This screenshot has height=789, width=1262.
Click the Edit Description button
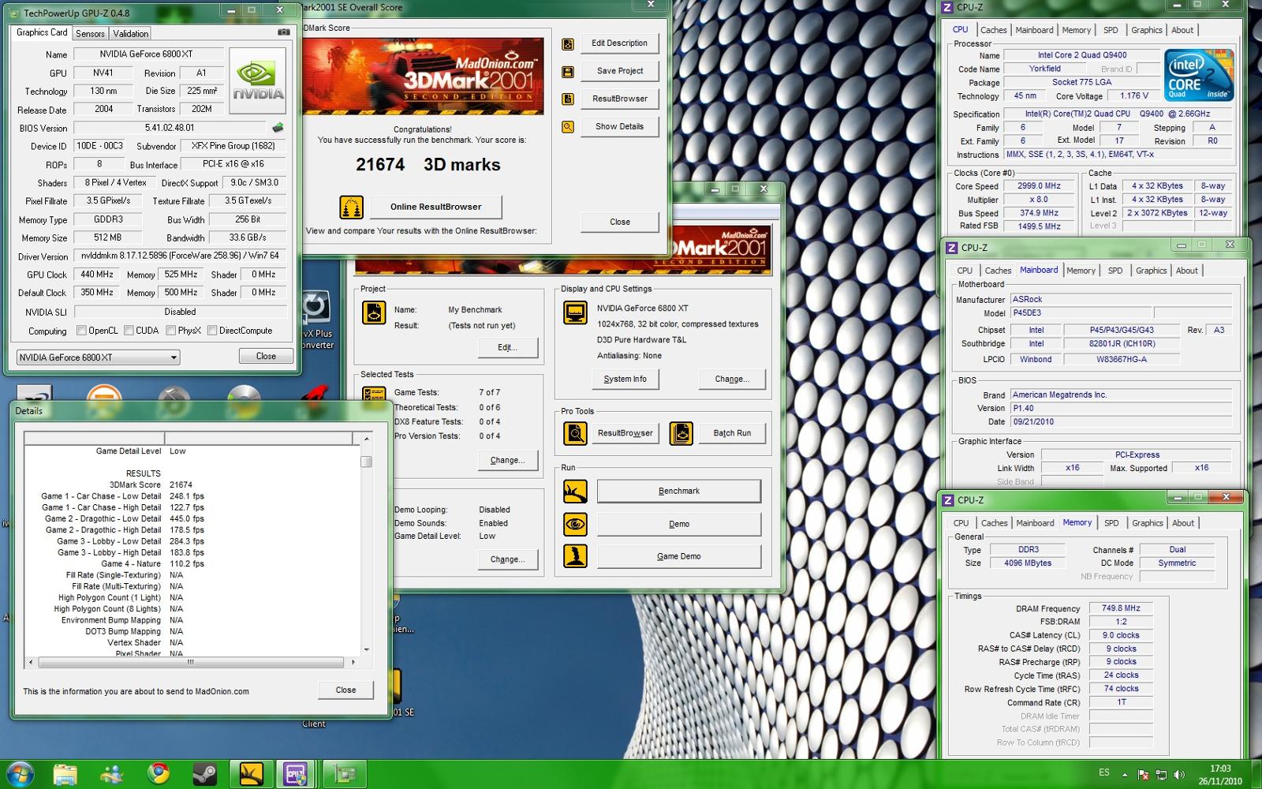[619, 43]
